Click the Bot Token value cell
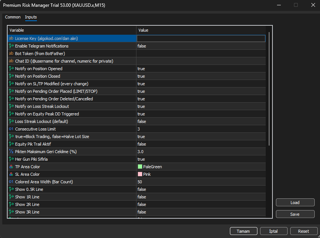The image size is (320, 238). 201,54
